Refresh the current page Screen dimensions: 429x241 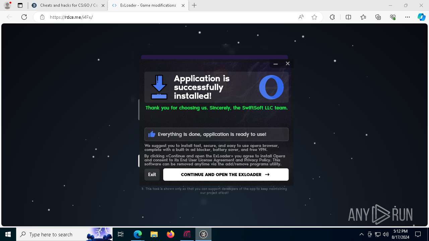click(24, 17)
